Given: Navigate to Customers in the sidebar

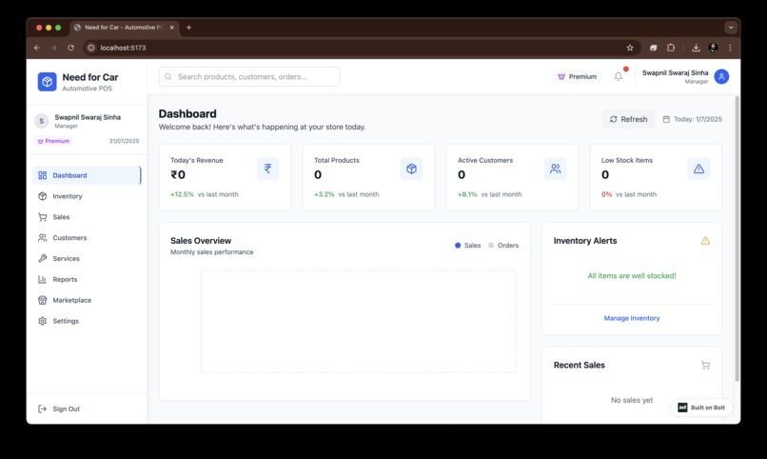Looking at the screenshot, I should click(x=87, y=238).
